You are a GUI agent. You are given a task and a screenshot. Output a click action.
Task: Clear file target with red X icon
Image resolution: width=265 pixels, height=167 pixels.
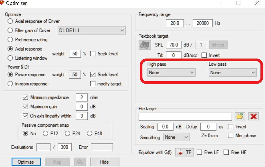(254, 116)
